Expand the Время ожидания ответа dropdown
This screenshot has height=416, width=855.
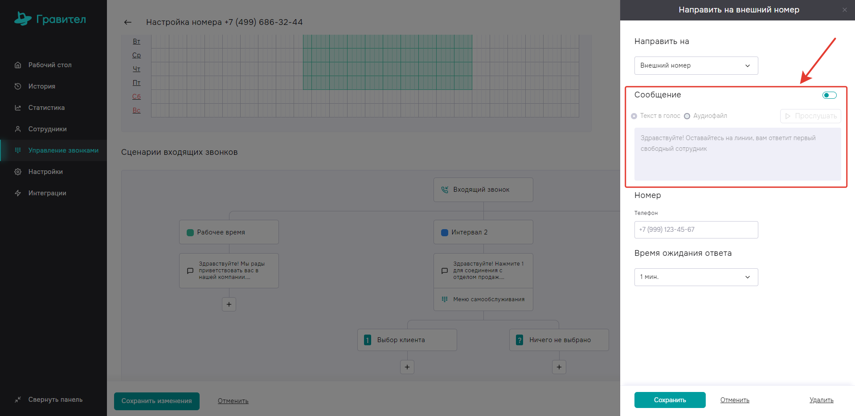pyautogui.click(x=696, y=277)
